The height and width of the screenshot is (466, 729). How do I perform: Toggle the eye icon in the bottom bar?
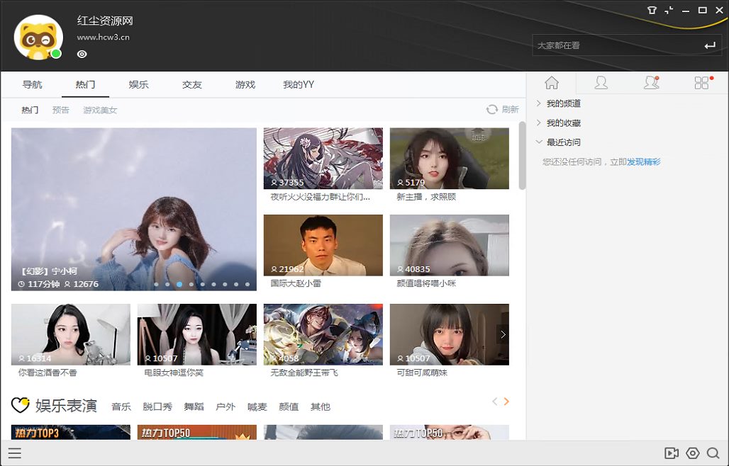point(692,453)
